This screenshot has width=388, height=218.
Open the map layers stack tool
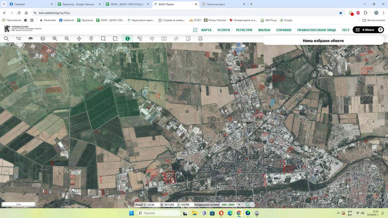[43, 39]
